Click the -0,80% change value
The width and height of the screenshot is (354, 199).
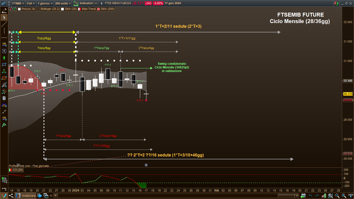pos(158,3)
